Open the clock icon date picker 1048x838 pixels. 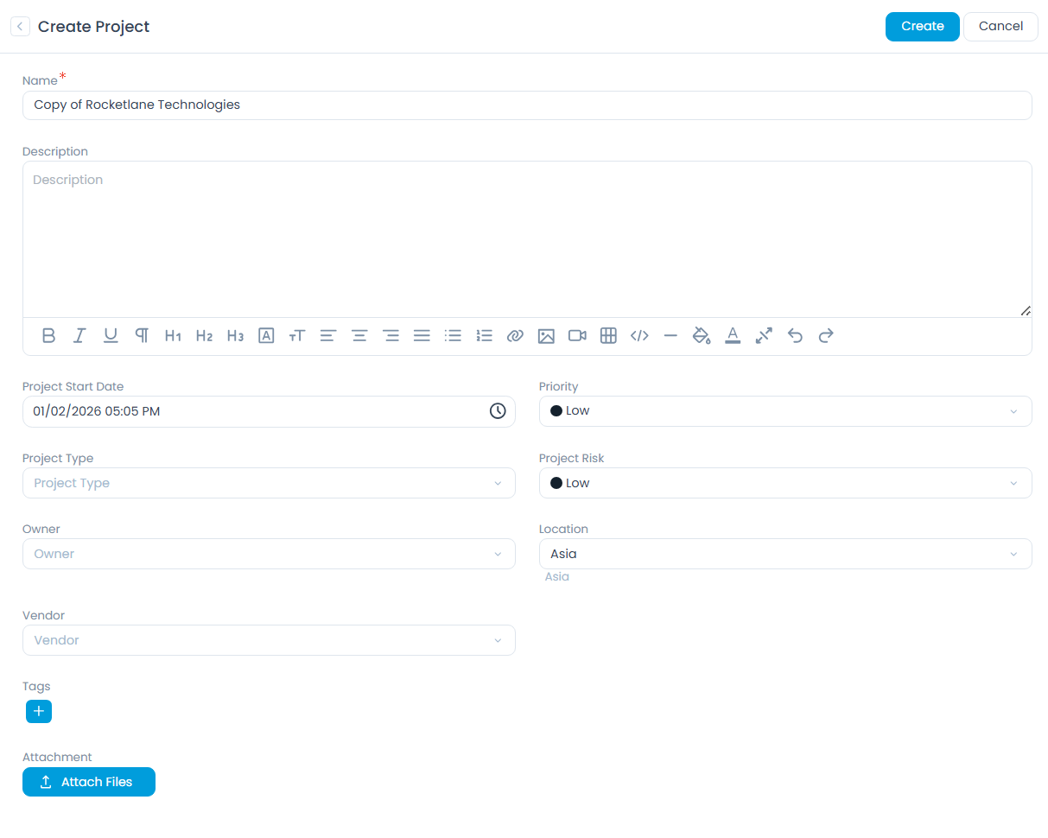point(498,411)
